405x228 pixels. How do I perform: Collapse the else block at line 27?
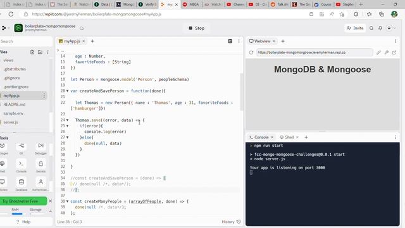(x=68, y=137)
